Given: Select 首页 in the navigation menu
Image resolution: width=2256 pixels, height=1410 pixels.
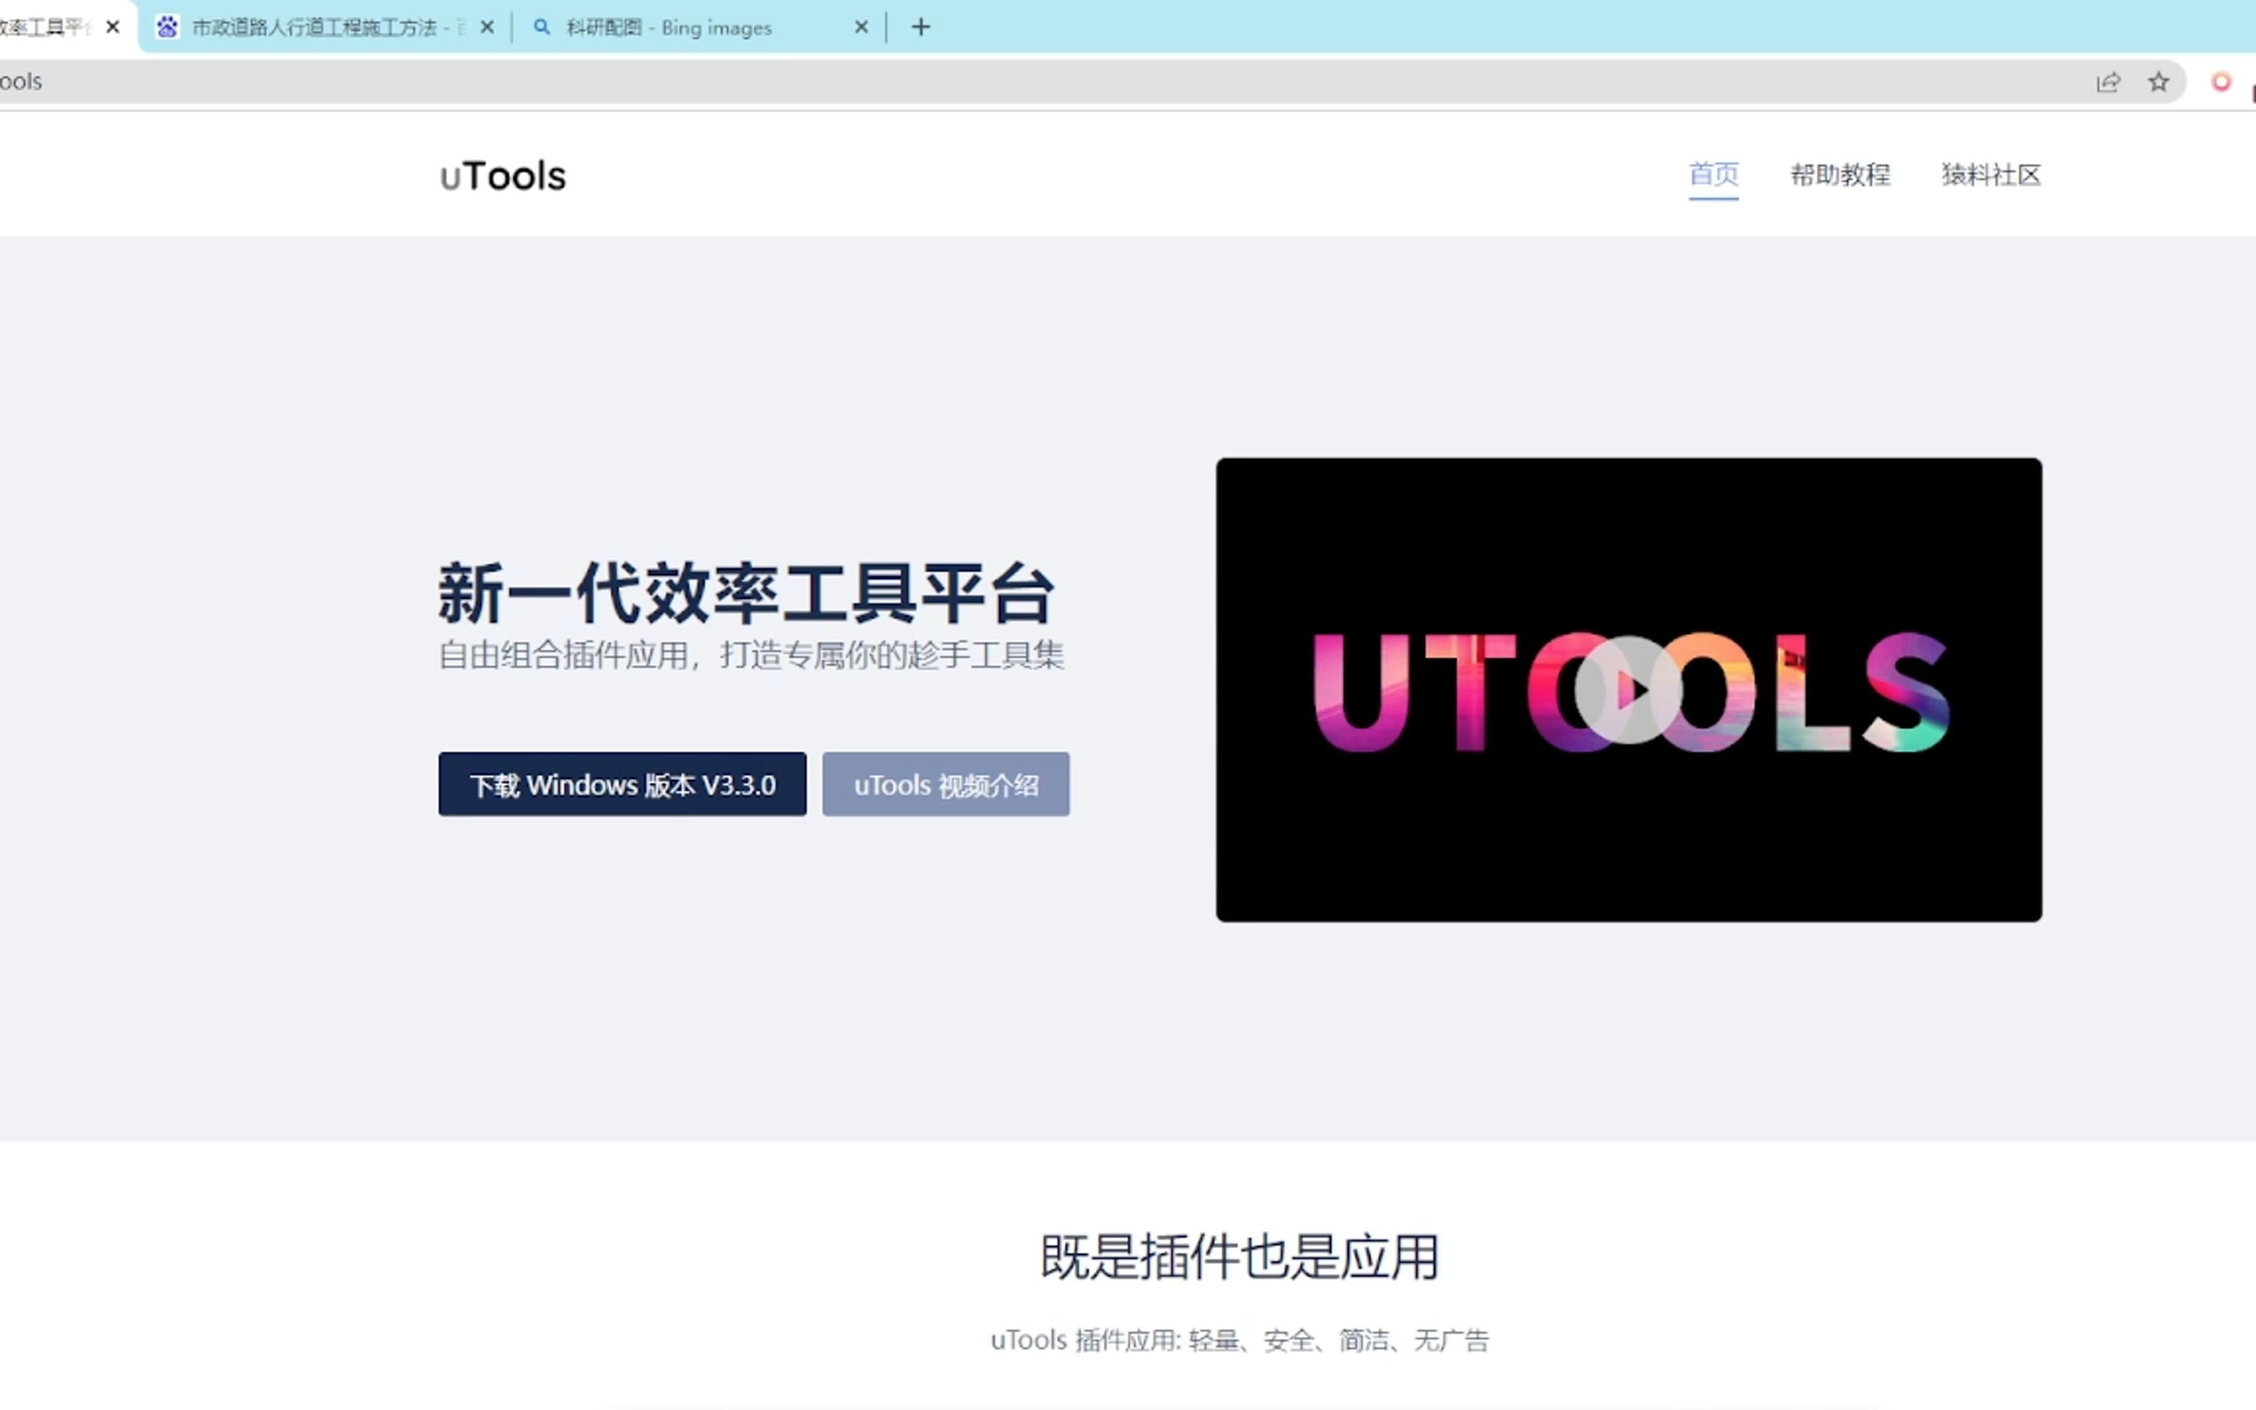Looking at the screenshot, I should point(1714,176).
